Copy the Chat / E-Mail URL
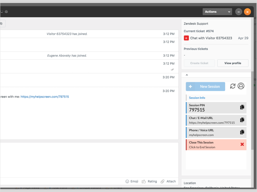Screen dimensions: 257x192 coord(242,120)
